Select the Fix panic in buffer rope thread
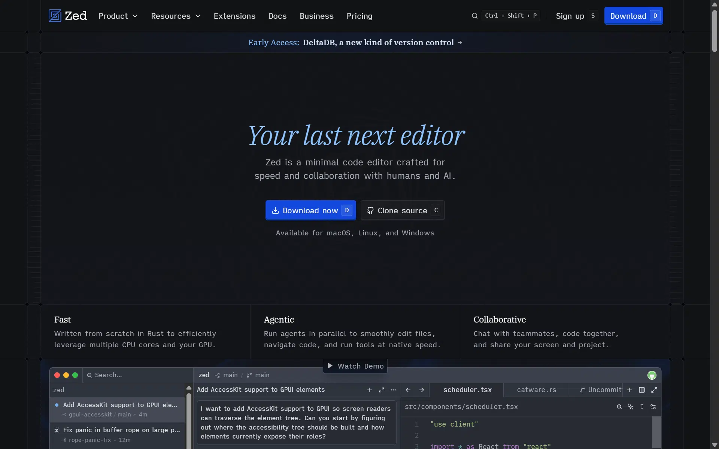Image resolution: width=719 pixels, height=449 pixels. [x=117, y=435]
